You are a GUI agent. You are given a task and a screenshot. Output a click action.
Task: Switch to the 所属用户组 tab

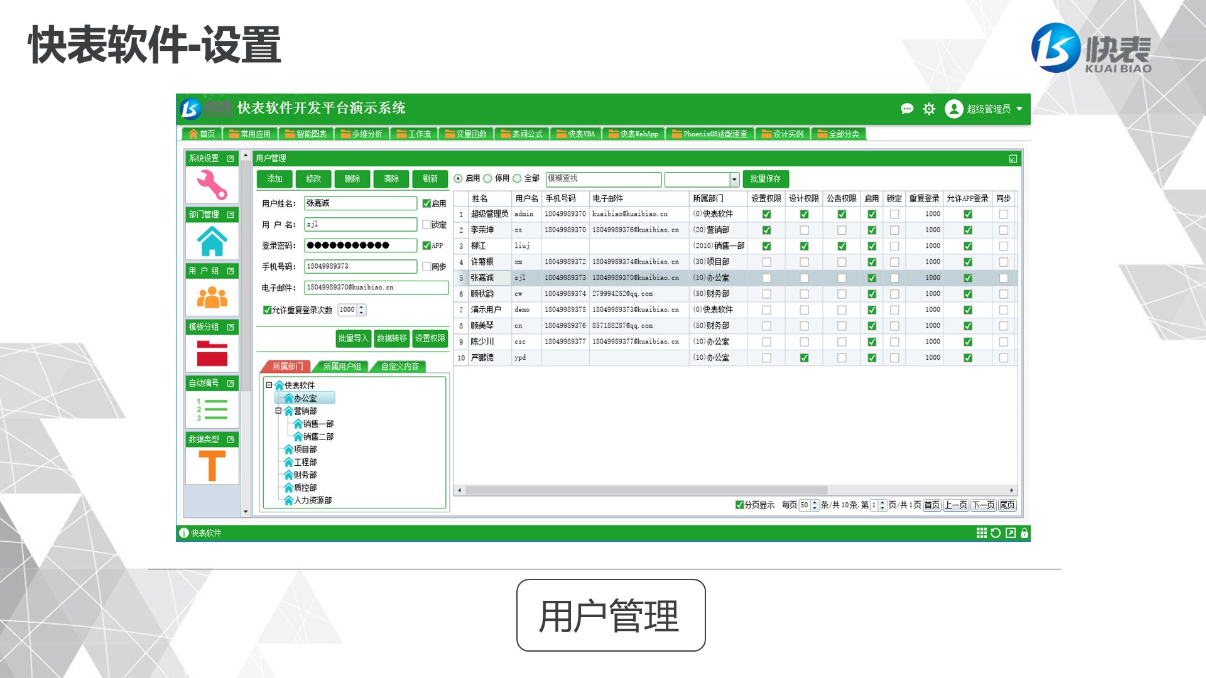coord(342,367)
